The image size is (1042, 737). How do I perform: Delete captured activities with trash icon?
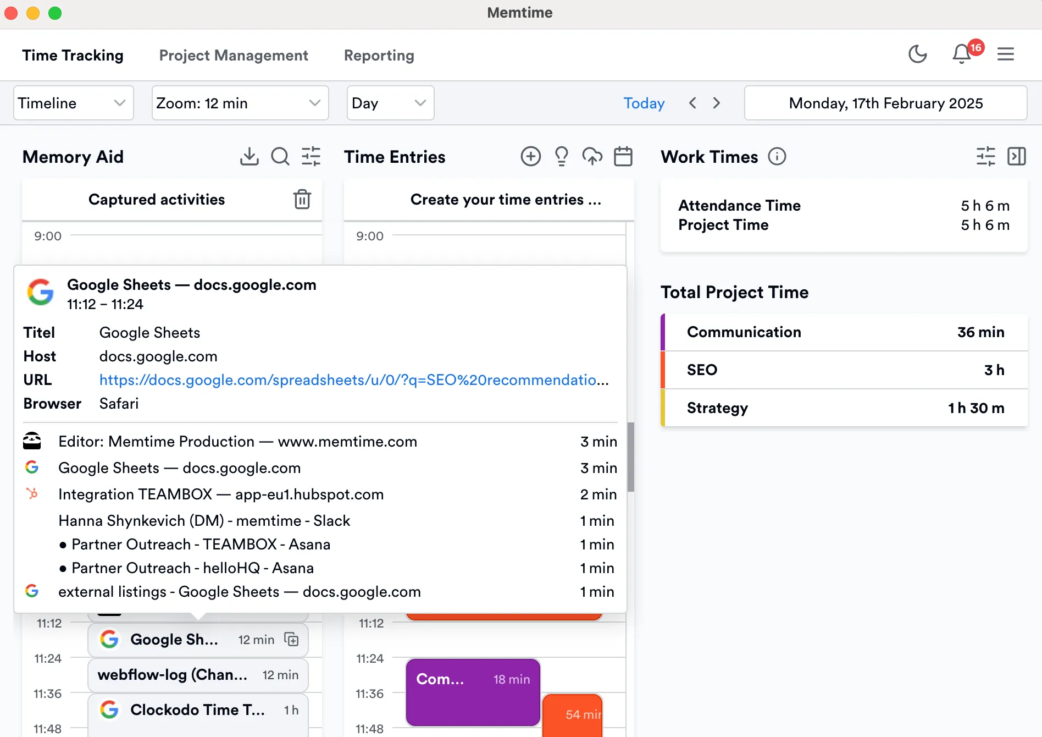point(302,199)
